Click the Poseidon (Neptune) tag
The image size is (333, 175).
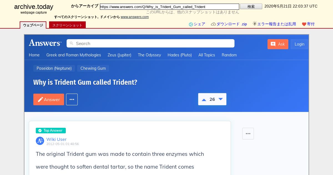pyautogui.click(x=54, y=68)
